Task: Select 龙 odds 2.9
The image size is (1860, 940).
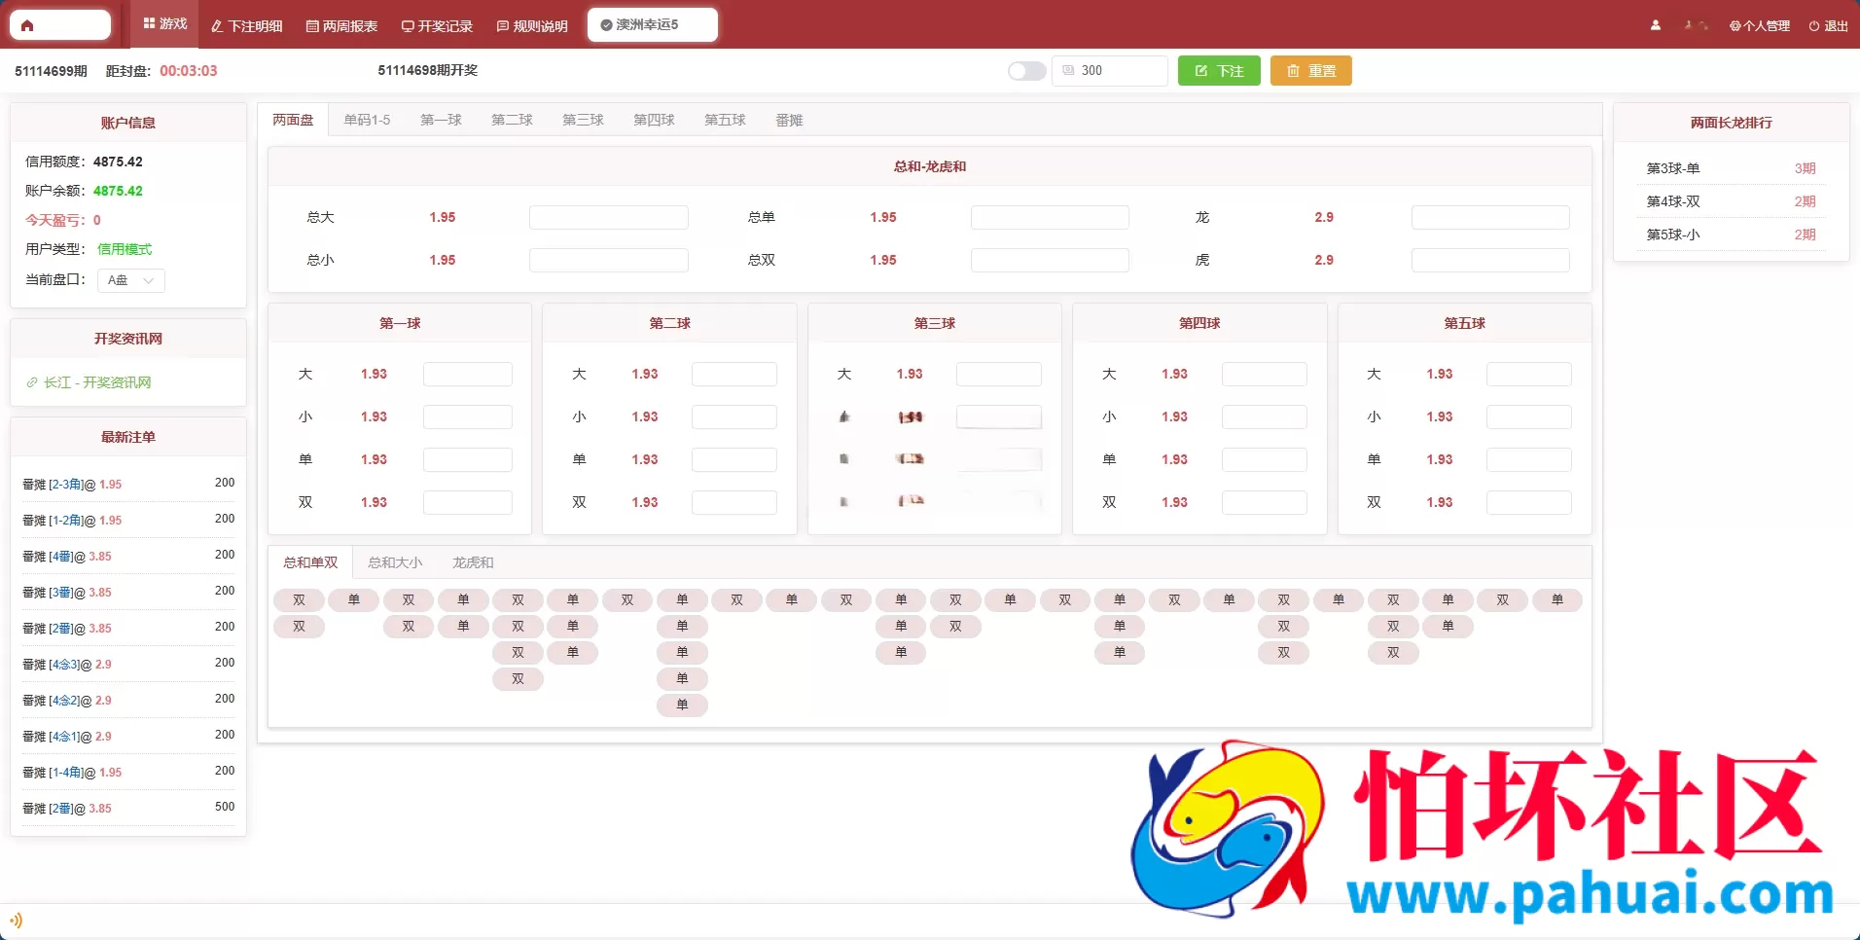Action: [x=1324, y=217]
